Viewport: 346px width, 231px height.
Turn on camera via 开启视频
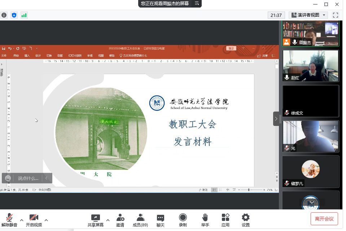coord(34,220)
